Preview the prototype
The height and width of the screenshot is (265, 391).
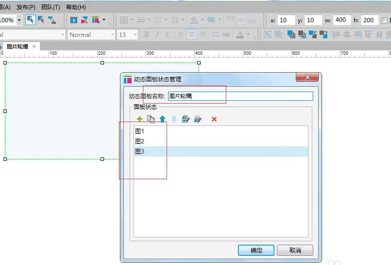(x=73, y=20)
